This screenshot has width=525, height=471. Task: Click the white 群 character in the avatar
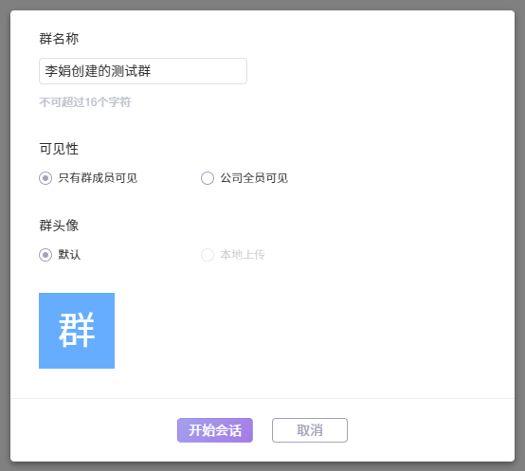coord(77,330)
